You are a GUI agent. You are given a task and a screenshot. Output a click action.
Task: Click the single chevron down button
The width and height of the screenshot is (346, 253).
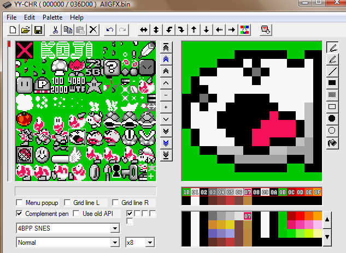coord(166,119)
